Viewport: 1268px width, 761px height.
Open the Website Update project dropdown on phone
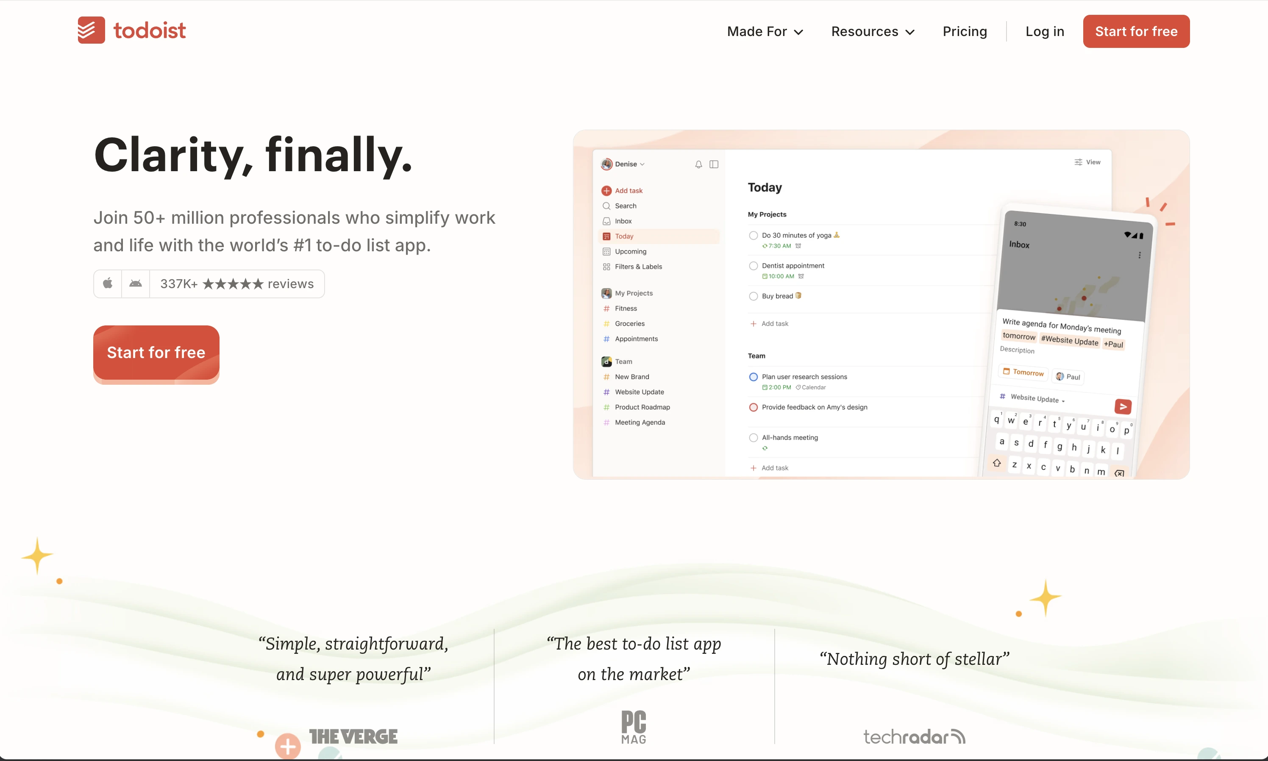click(1032, 398)
